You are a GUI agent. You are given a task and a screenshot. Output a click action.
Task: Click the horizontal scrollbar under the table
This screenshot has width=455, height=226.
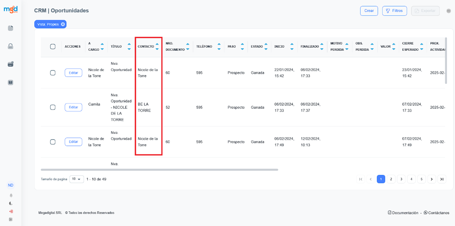coord(159,170)
